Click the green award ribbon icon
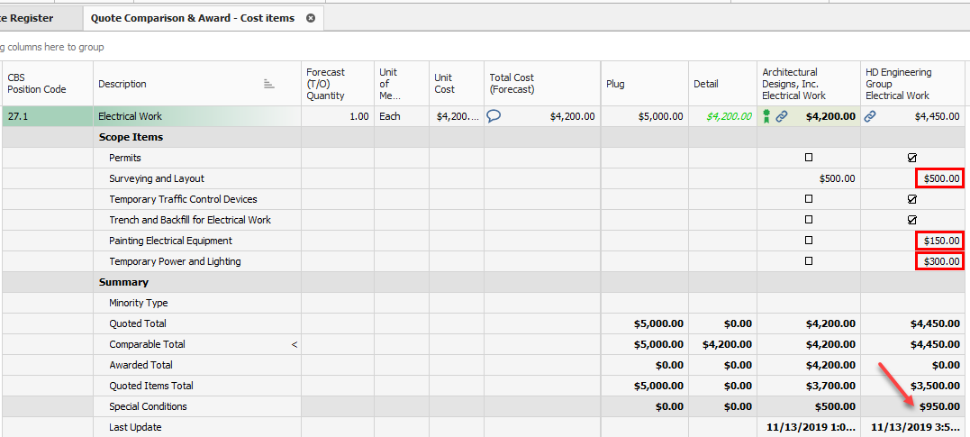 pos(766,116)
